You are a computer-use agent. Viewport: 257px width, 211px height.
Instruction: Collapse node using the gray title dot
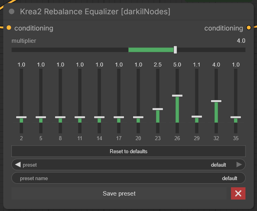(11, 11)
